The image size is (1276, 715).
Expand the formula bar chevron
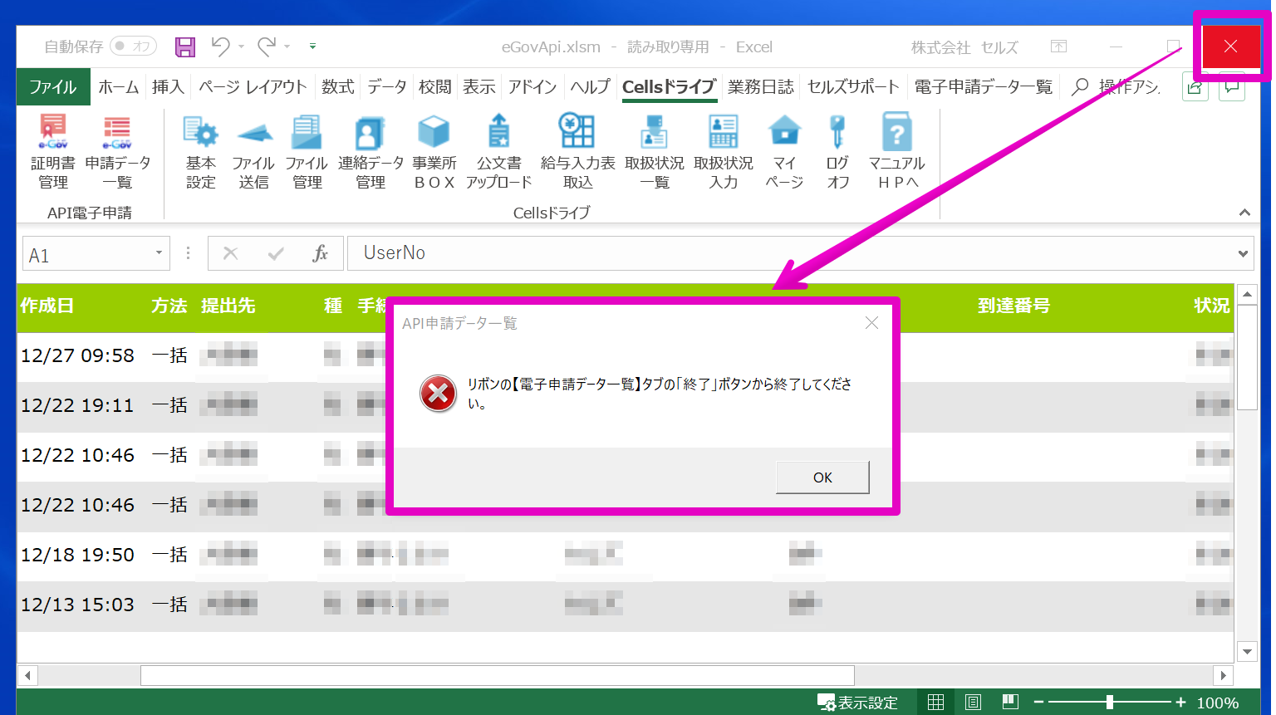(1243, 254)
